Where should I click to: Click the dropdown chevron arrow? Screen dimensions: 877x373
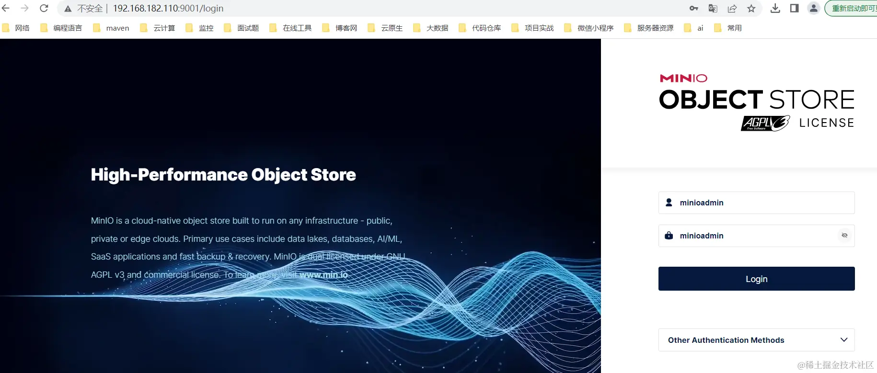tap(844, 339)
